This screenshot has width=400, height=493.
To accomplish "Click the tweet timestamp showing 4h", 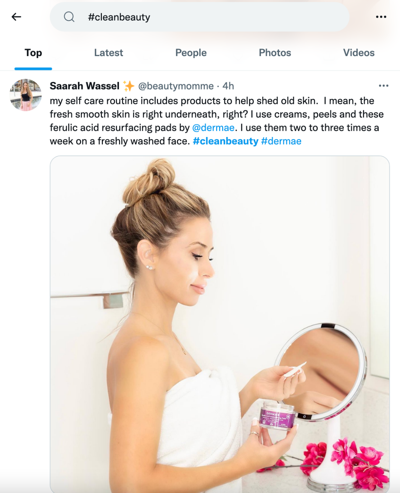I will coord(228,86).
